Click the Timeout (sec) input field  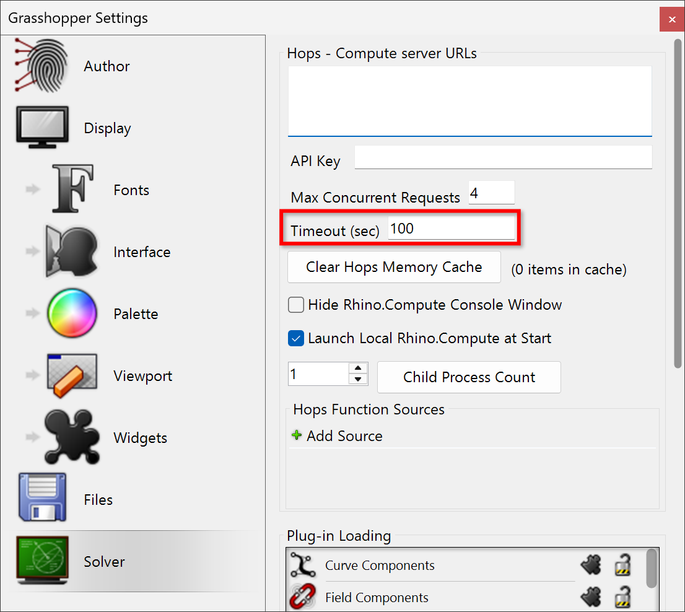(x=451, y=229)
